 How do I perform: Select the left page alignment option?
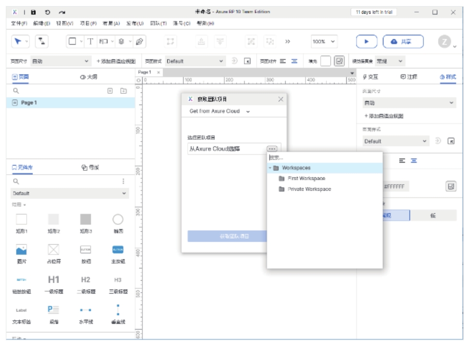(283, 61)
